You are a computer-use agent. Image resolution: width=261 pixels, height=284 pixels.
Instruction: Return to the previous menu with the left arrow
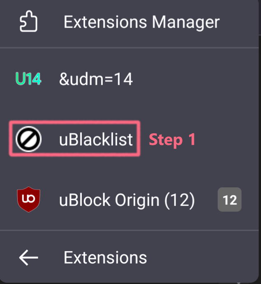pos(28,258)
